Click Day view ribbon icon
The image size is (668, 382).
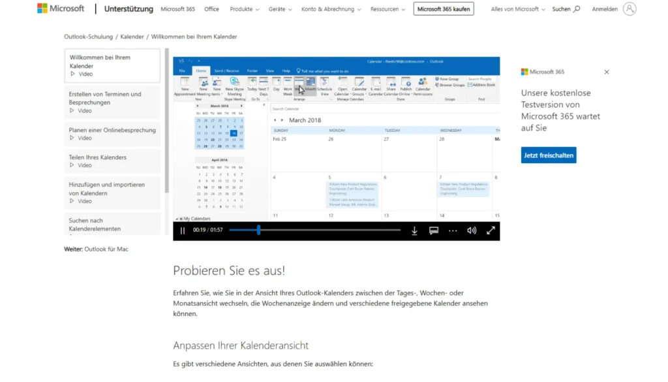(277, 84)
